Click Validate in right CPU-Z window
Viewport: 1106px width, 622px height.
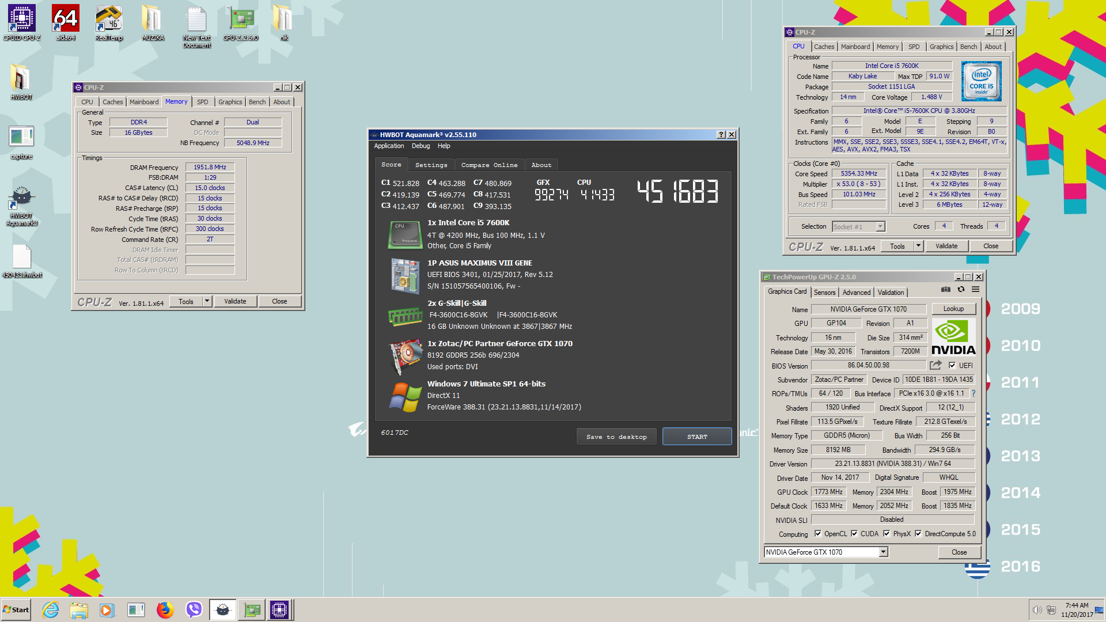tap(946, 246)
